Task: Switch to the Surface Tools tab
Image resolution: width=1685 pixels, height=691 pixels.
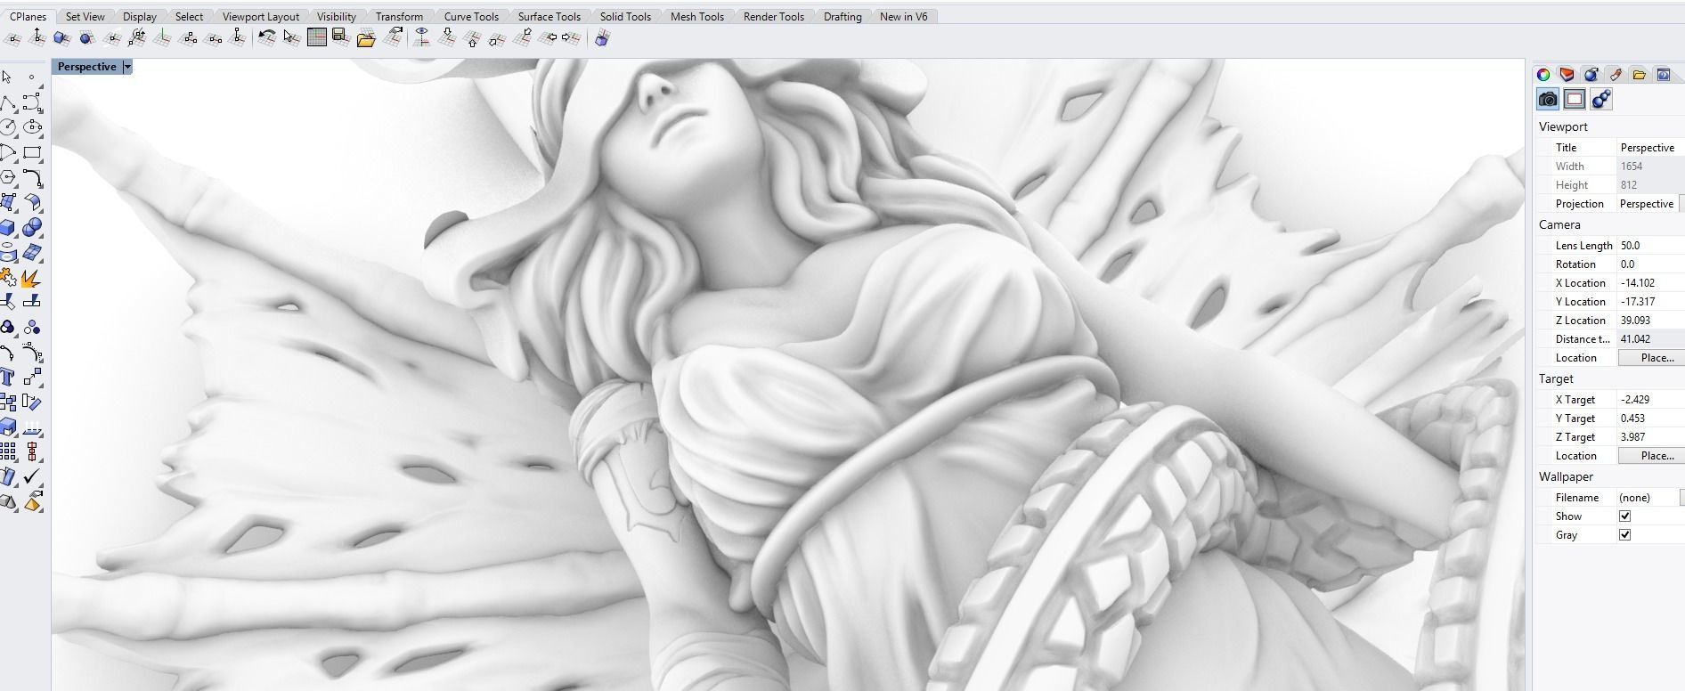Action: [x=549, y=16]
